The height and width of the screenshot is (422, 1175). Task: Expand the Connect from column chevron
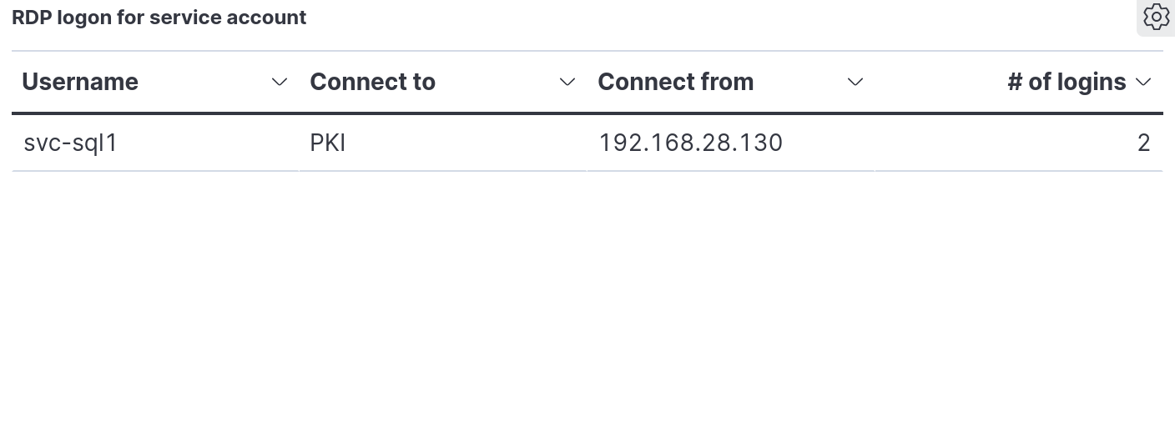pyautogui.click(x=855, y=82)
